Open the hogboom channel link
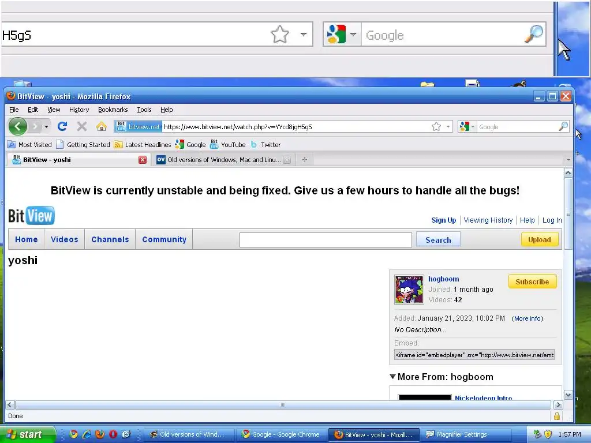Screen dimensions: 591x443 click(x=444, y=279)
